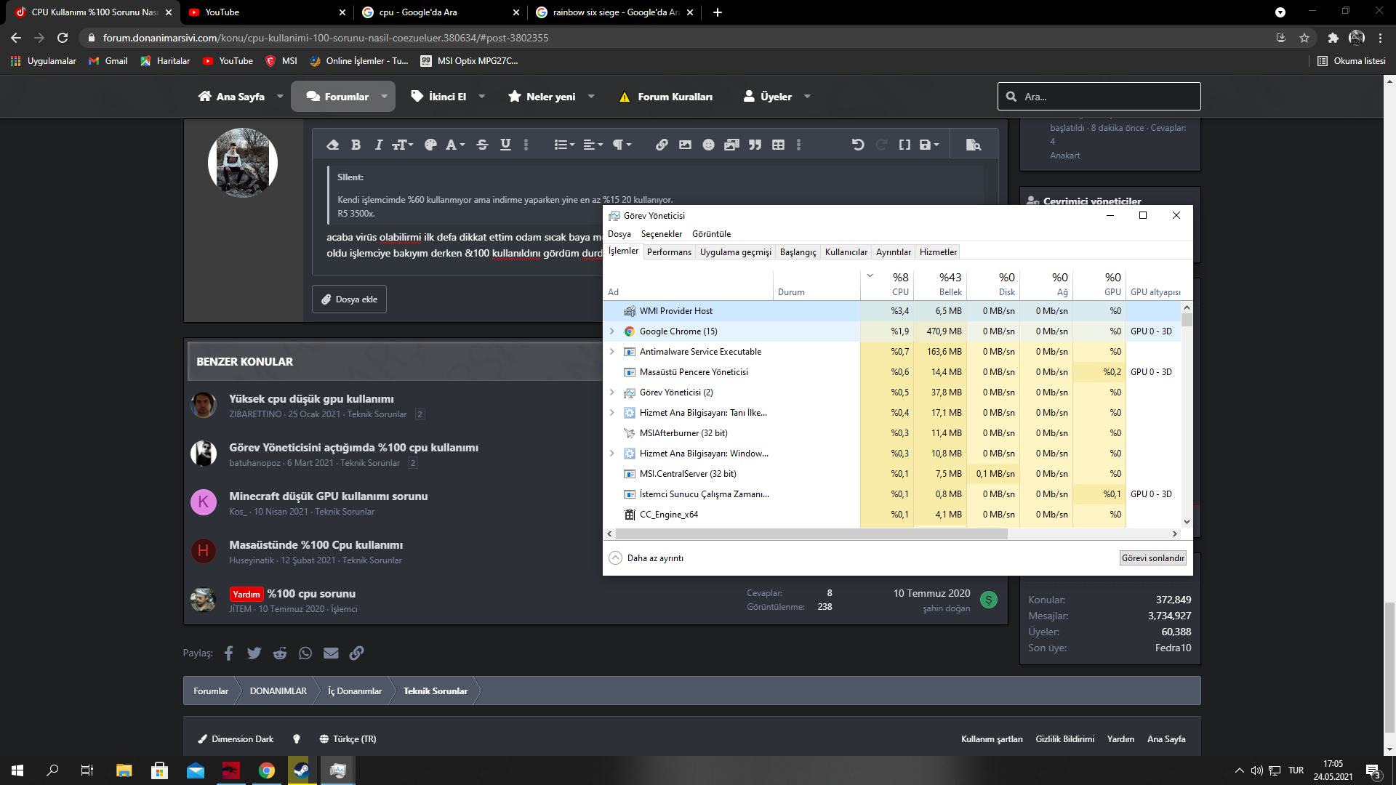This screenshot has width=1396, height=785.
Task: Open the Seçenekler menu in Task Manager
Action: [661, 234]
